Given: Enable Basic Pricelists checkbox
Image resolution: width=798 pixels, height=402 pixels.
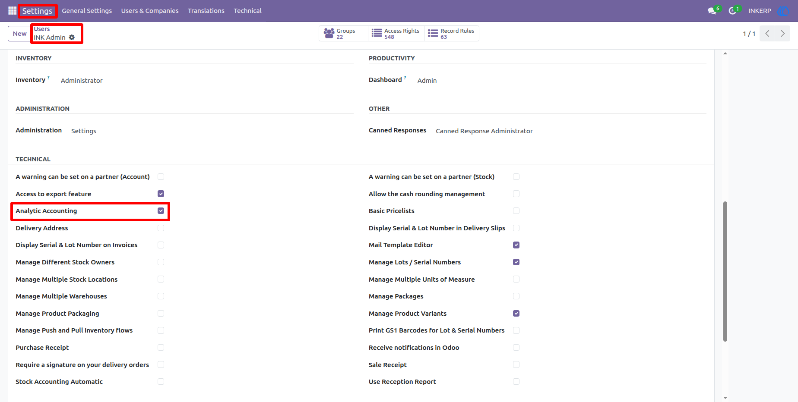Looking at the screenshot, I should (x=516, y=211).
